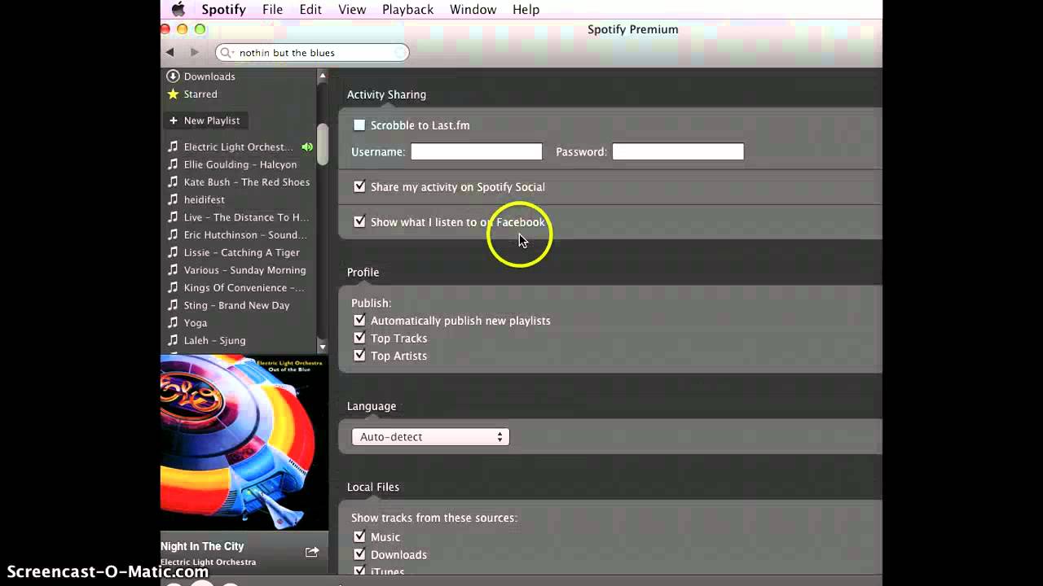Image resolution: width=1043 pixels, height=586 pixels.
Task: Open the Apple menu
Action: pyautogui.click(x=178, y=10)
